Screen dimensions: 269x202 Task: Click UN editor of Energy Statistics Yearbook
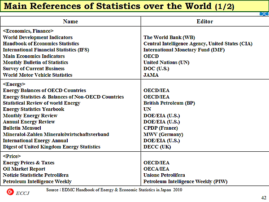click(147, 109)
